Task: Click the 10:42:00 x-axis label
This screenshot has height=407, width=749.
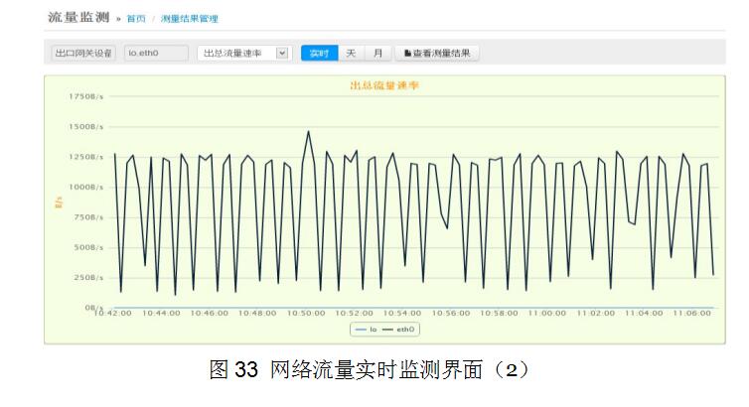Action: point(112,313)
